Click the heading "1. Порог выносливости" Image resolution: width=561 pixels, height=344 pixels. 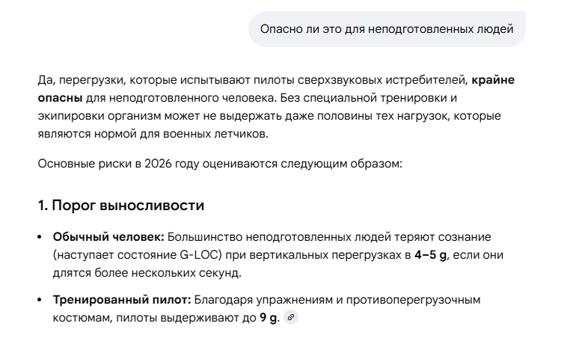point(121,205)
